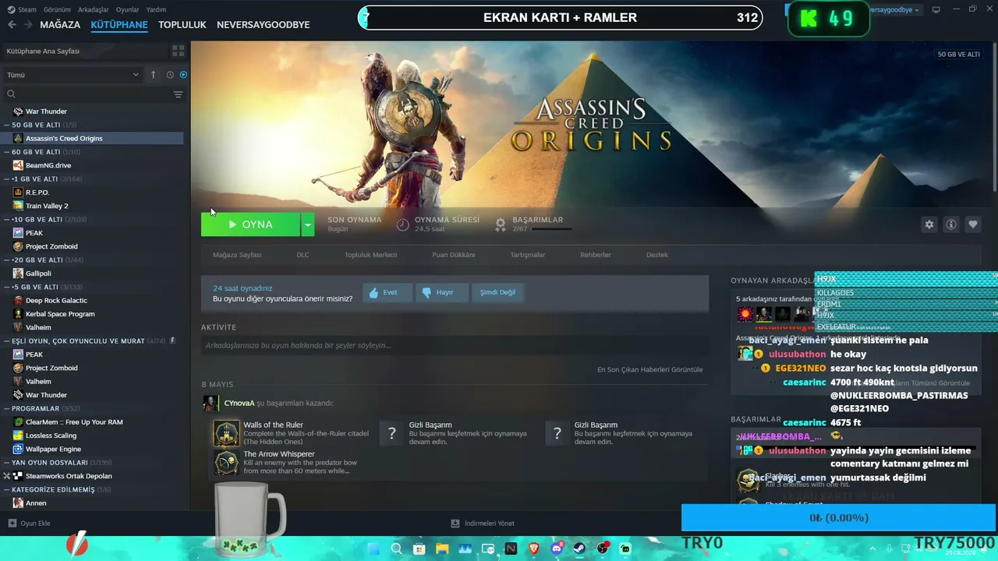
Task: Collapse the 60 GB VE ALTI category
Action: 7,152
